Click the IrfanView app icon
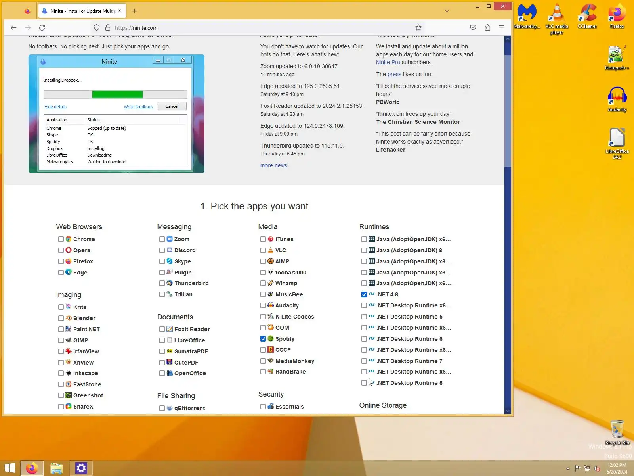The height and width of the screenshot is (476, 634). 69,351
